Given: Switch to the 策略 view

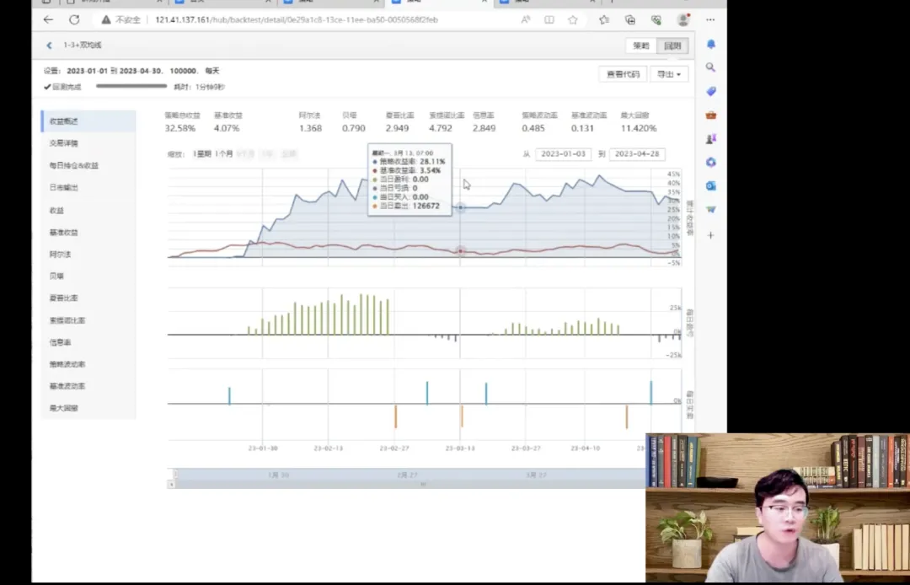Looking at the screenshot, I should coord(640,46).
